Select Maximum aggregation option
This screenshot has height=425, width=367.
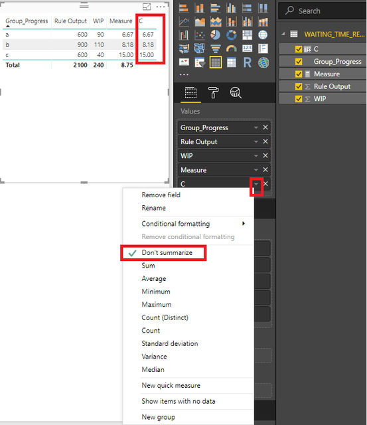pyautogui.click(x=156, y=305)
